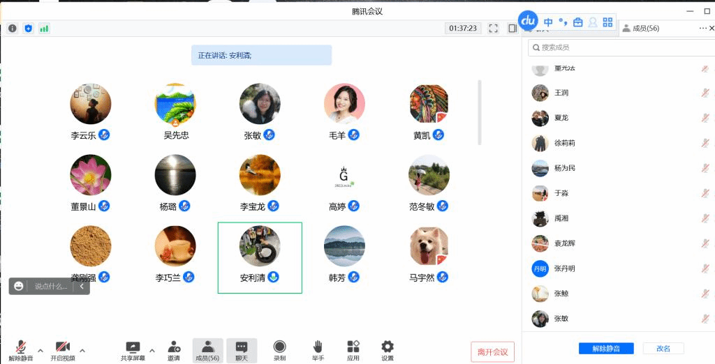Raise hand with the 举手 icon

(x=318, y=350)
